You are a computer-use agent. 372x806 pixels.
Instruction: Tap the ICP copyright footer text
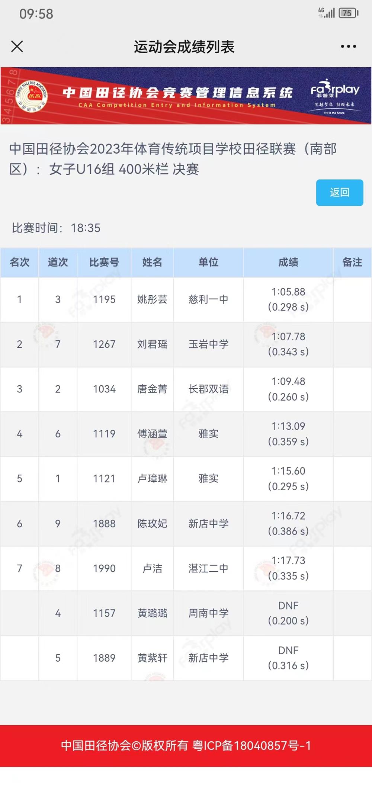[x=186, y=745]
